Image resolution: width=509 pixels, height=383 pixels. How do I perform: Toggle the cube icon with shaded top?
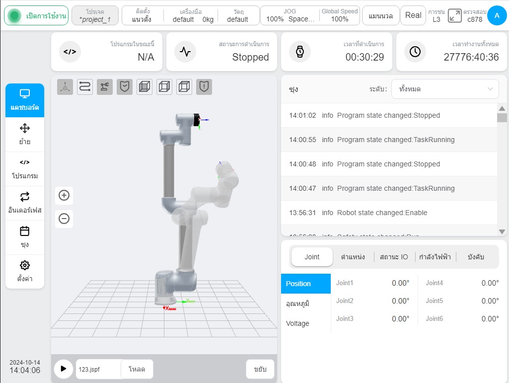pyautogui.click(x=184, y=87)
